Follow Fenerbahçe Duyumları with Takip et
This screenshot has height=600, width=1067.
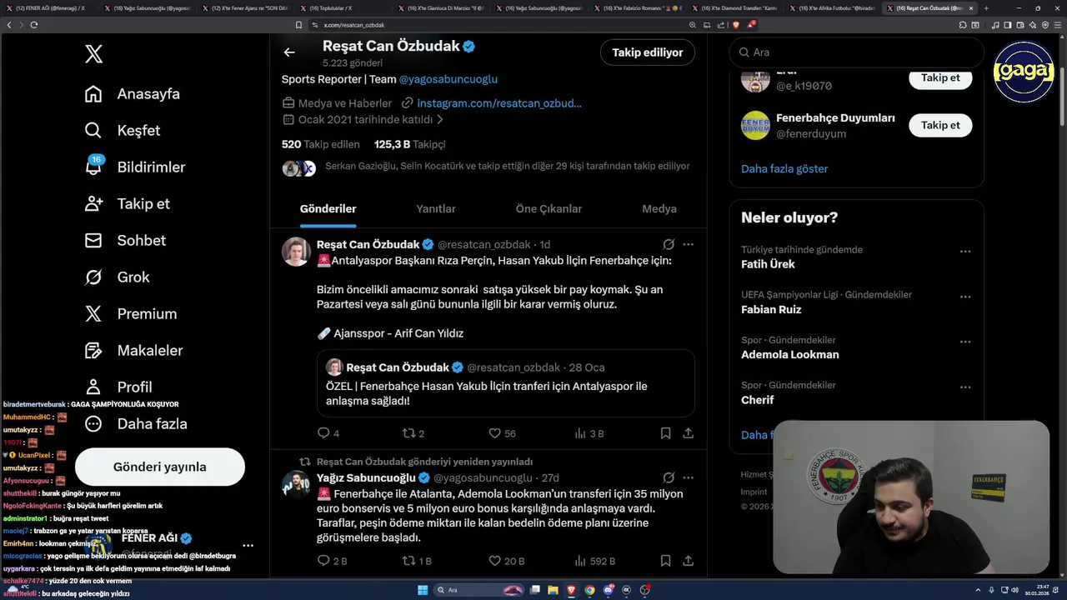pyautogui.click(x=940, y=125)
